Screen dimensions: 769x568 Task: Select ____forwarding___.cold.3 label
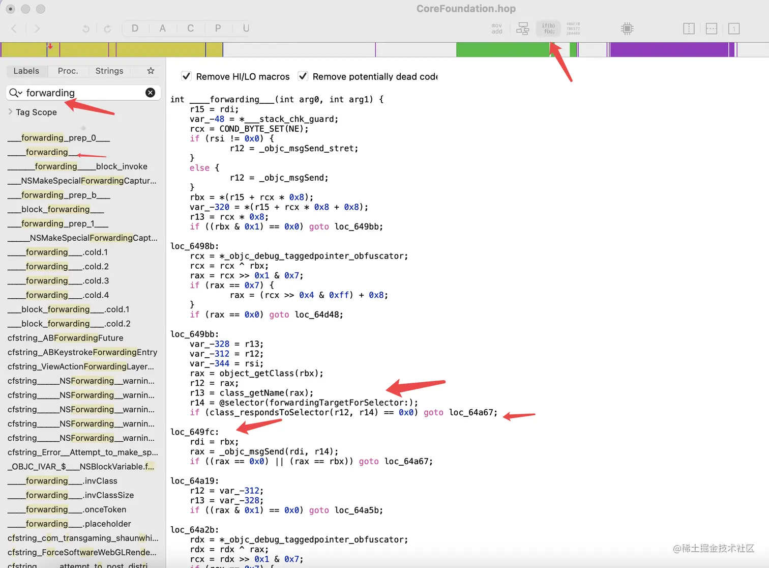coord(58,280)
